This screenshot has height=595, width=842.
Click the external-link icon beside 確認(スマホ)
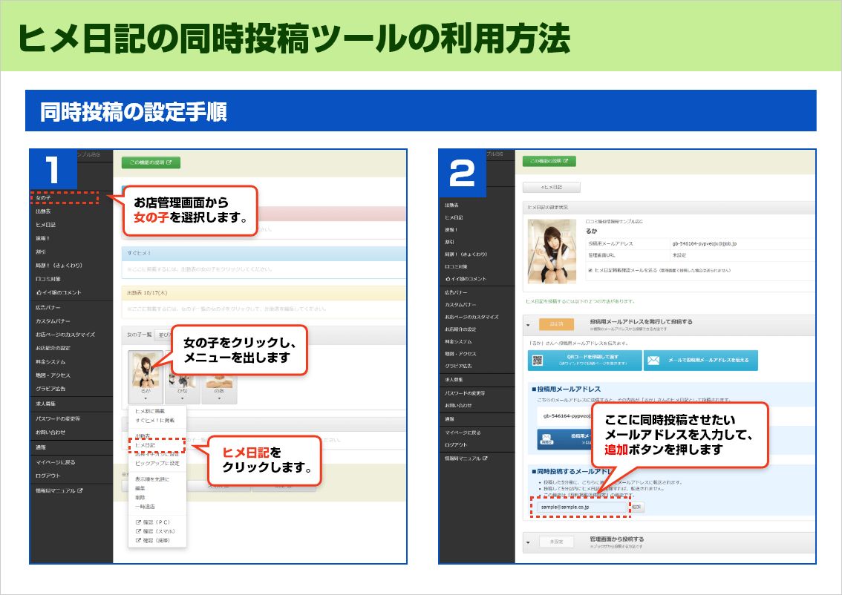tap(138, 531)
